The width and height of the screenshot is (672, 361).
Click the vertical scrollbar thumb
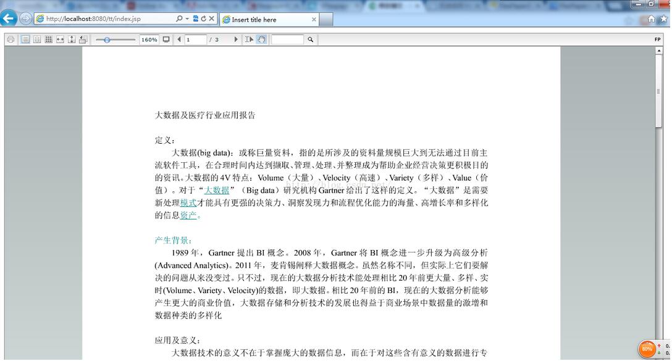pyautogui.click(x=658, y=91)
